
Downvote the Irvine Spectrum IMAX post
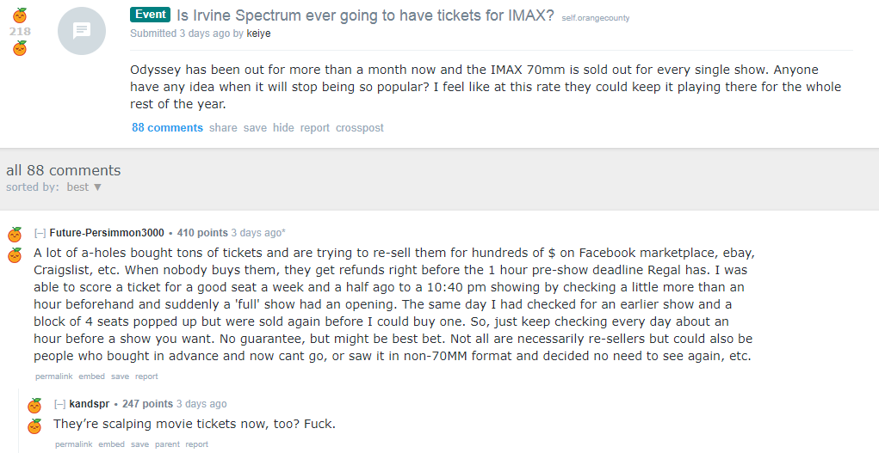(x=20, y=48)
